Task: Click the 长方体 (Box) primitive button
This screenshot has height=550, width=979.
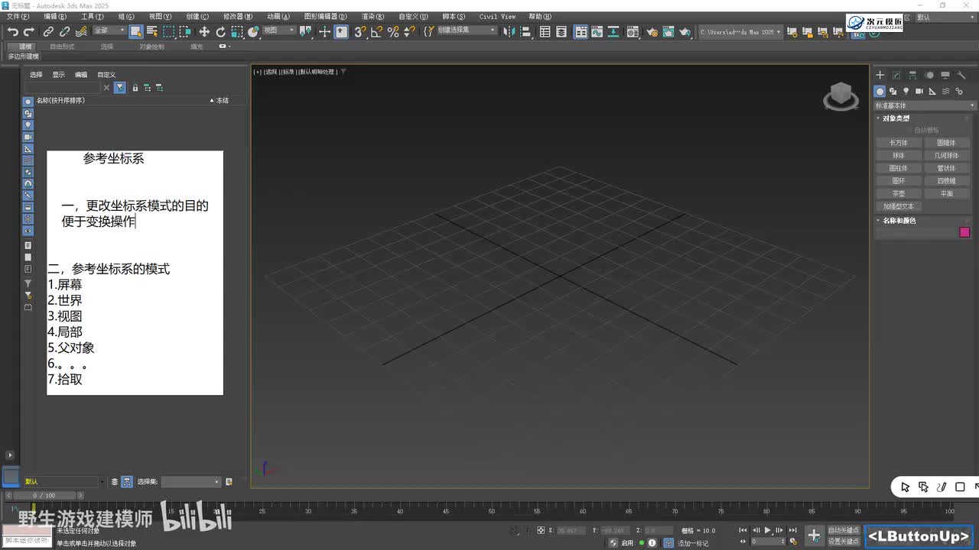Action: (x=899, y=143)
